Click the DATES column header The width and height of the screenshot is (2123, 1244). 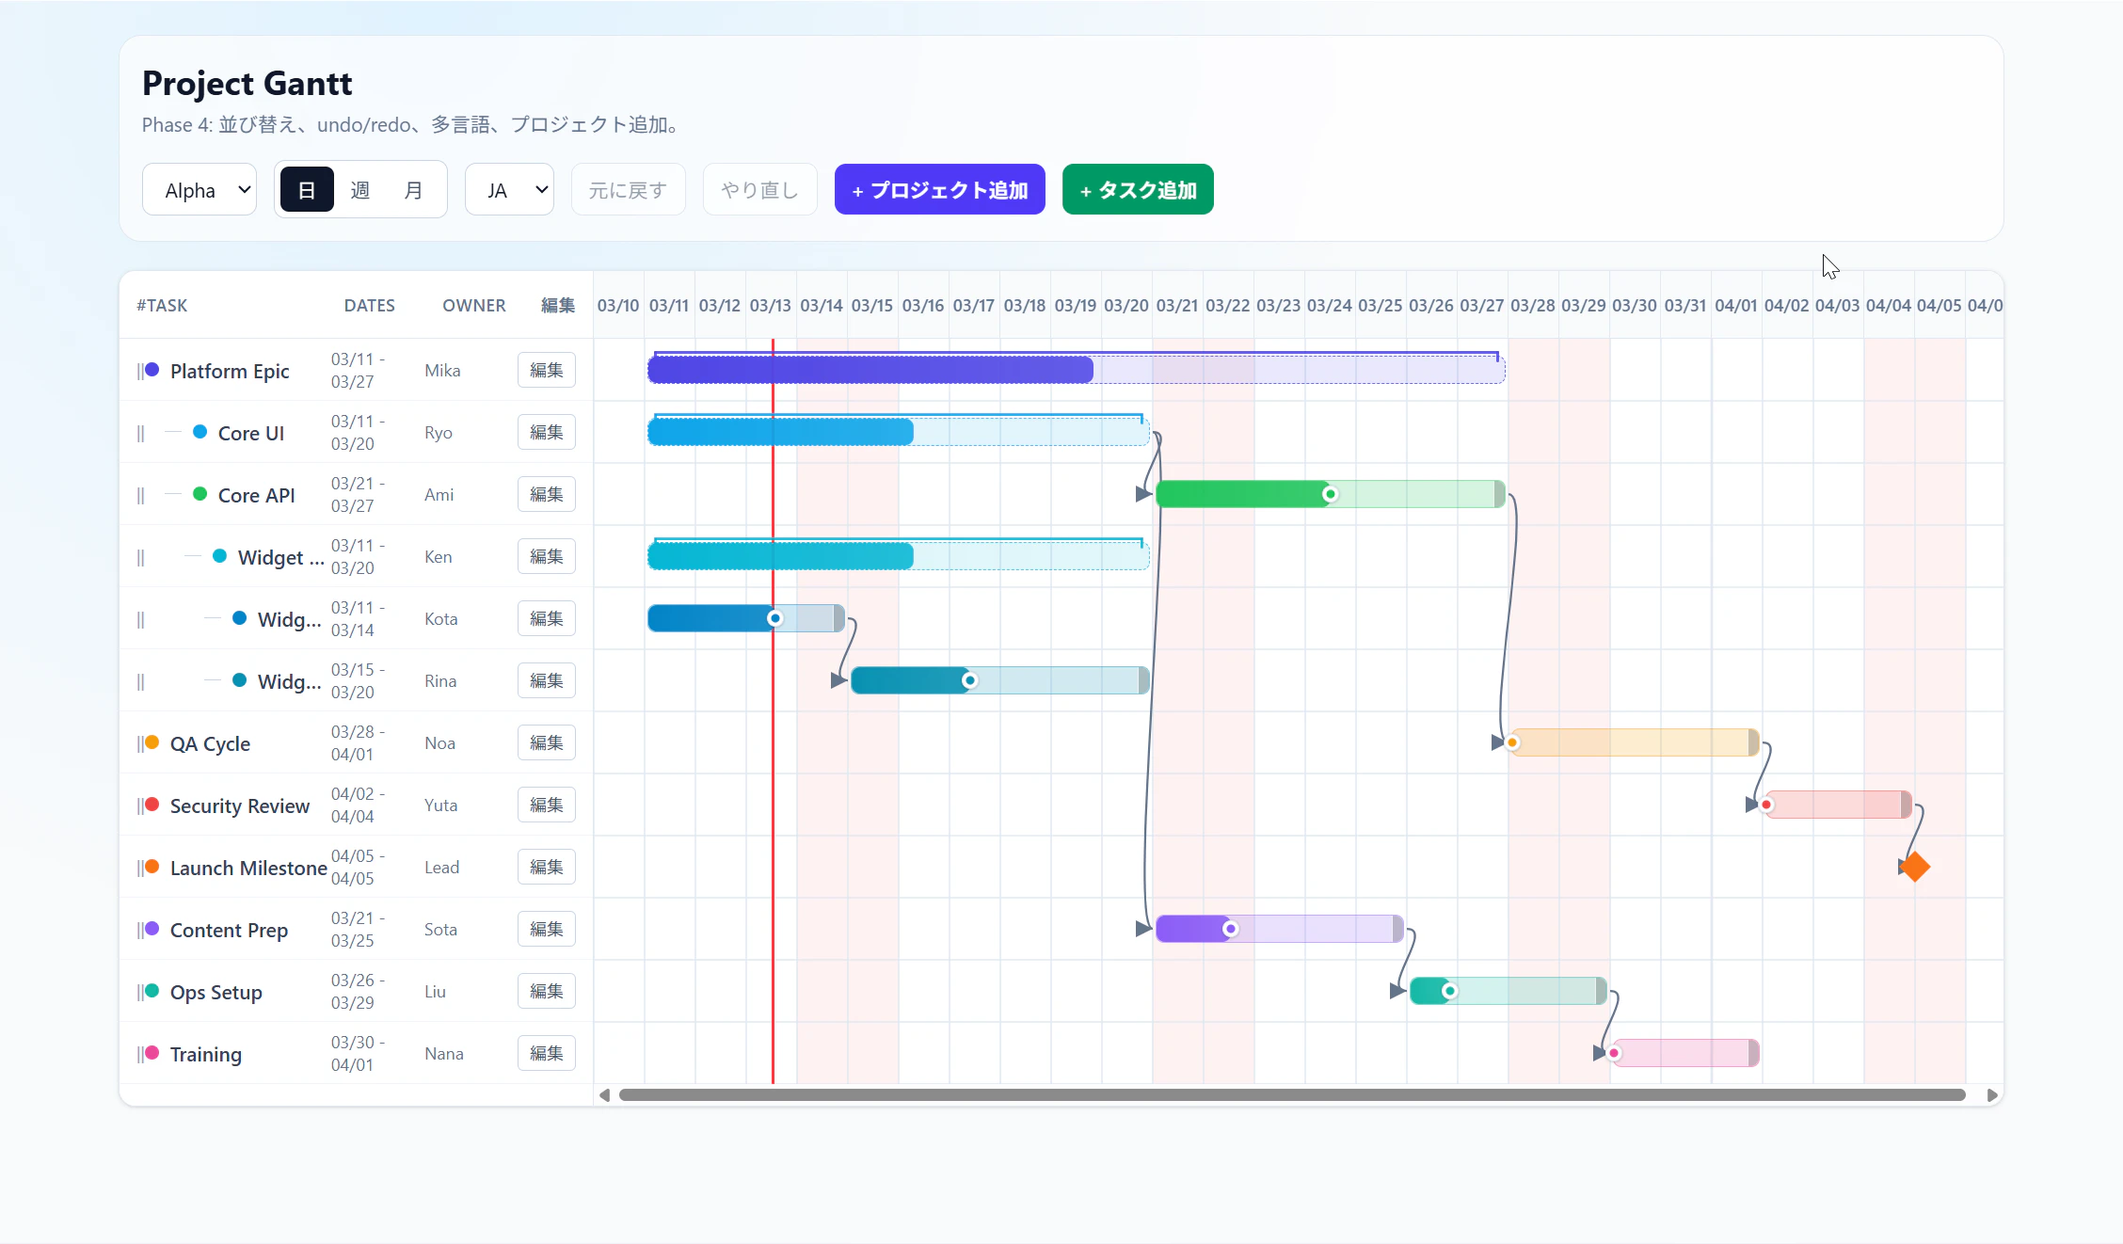[x=369, y=305]
